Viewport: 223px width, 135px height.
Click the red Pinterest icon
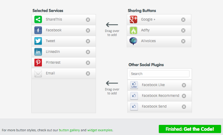[x=38, y=63]
